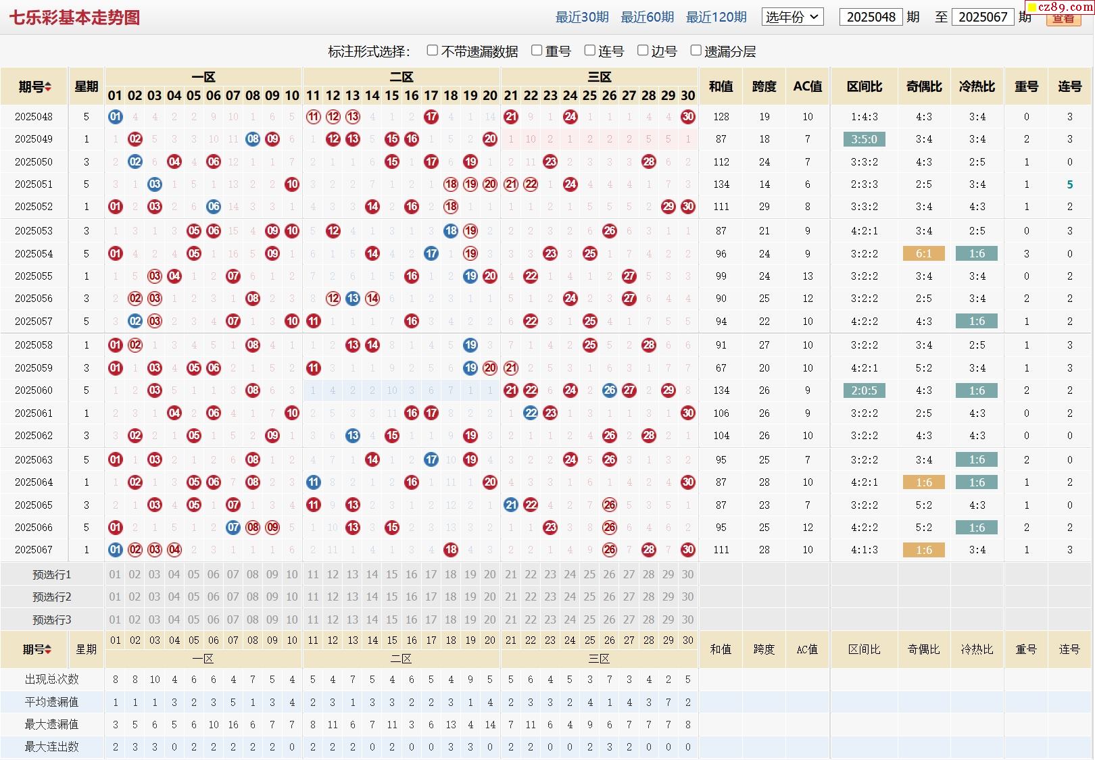1095x760 pixels.
Task: Click the 查看 button at top right
Action: click(1063, 18)
